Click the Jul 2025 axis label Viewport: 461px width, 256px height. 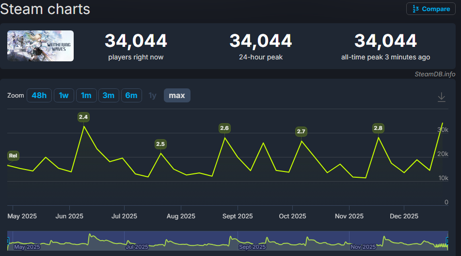click(125, 216)
